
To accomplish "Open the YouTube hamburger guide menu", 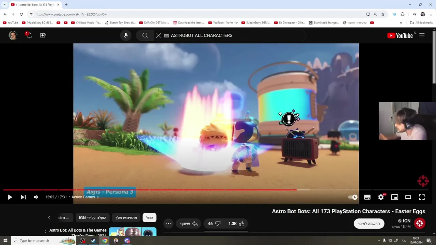I will coord(422,35).
